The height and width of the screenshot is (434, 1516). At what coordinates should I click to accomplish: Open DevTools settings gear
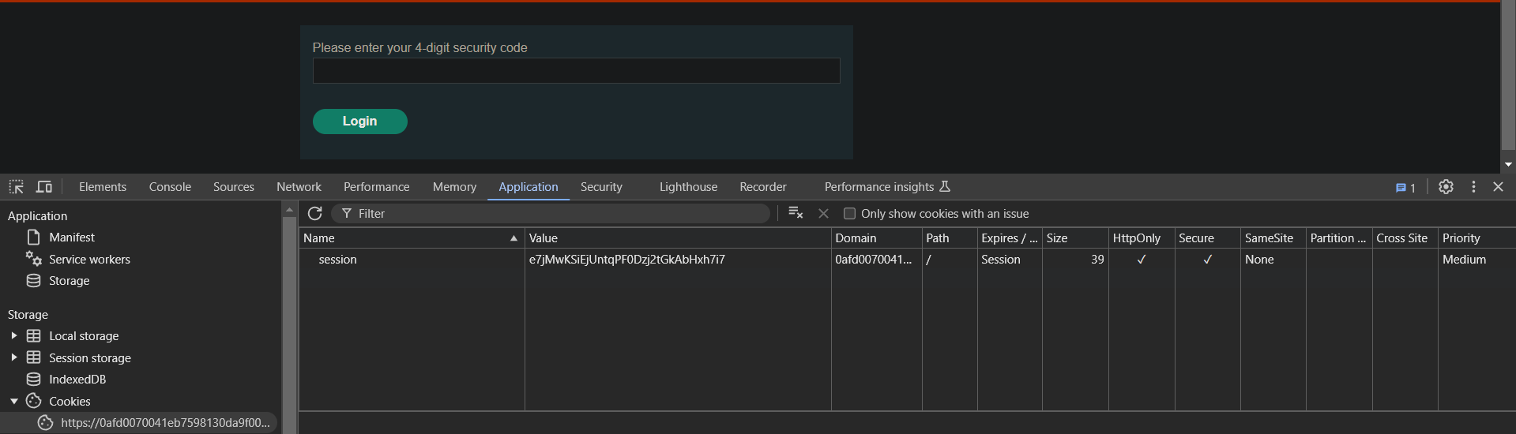pyautogui.click(x=1446, y=187)
